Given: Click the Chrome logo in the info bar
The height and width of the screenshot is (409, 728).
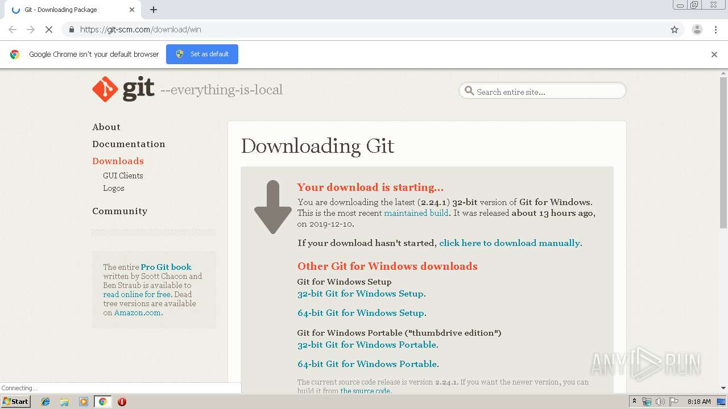Looking at the screenshot, I should [x=15, y=55].
